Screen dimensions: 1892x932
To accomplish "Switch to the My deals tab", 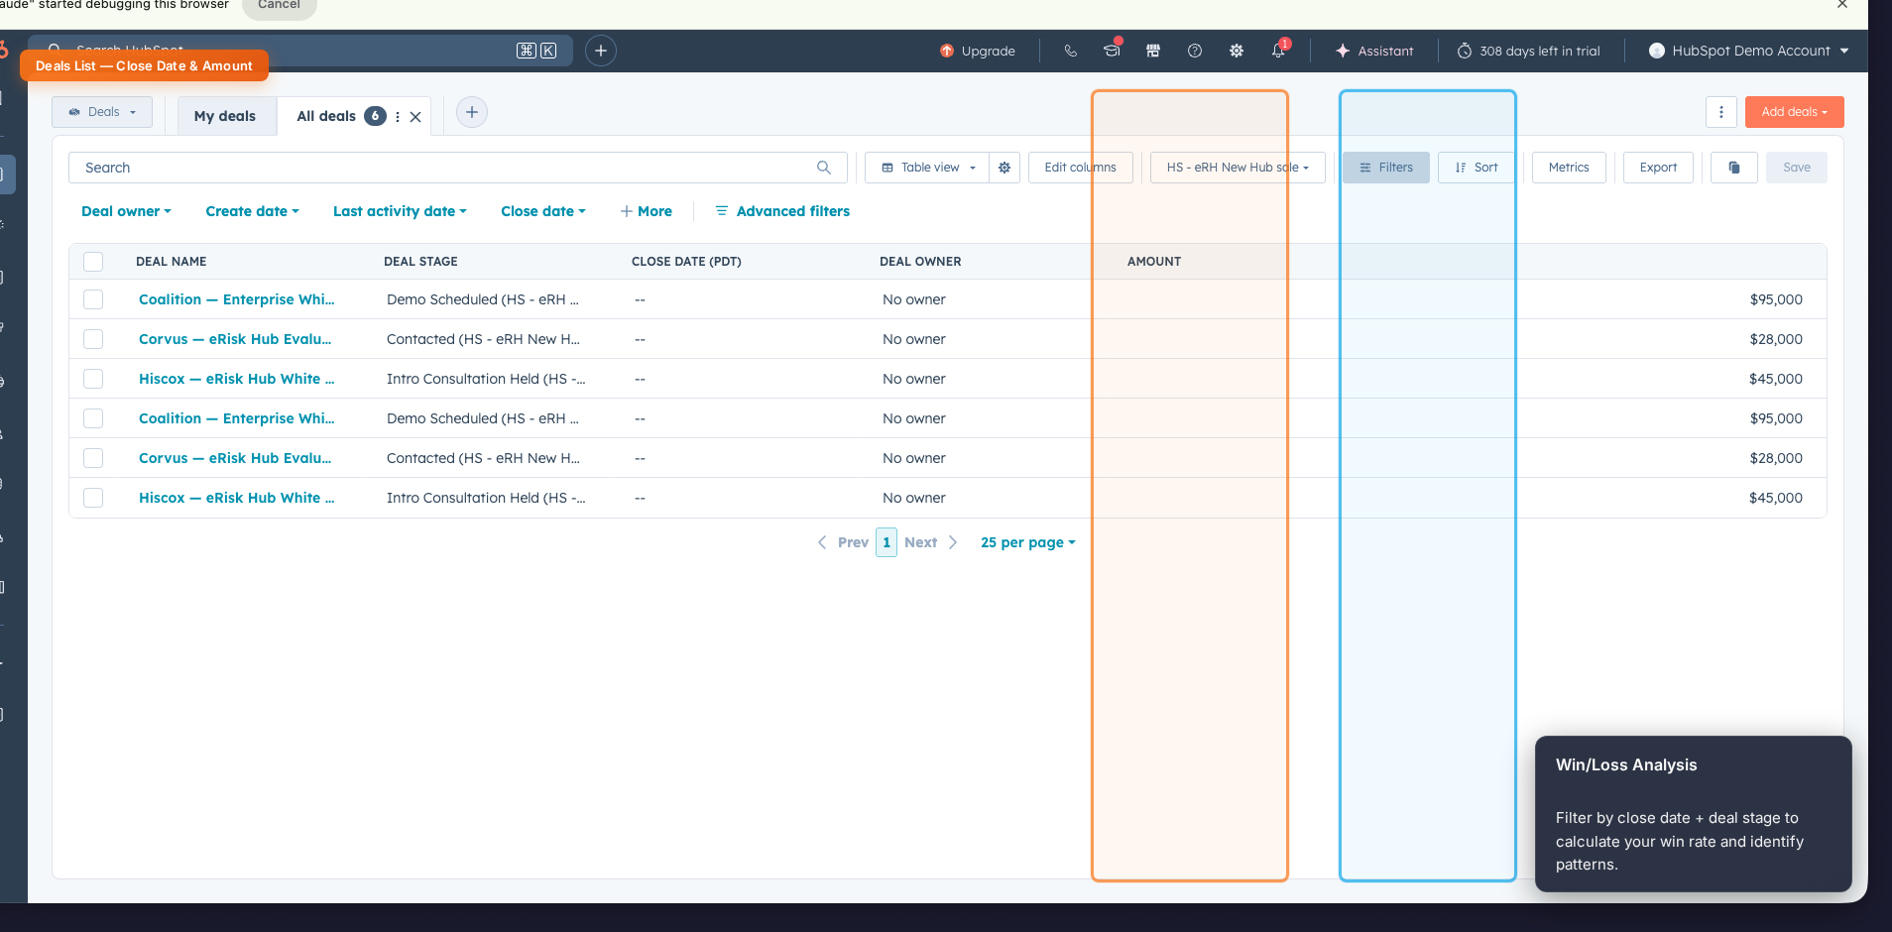I will click(x=225, y=116).
